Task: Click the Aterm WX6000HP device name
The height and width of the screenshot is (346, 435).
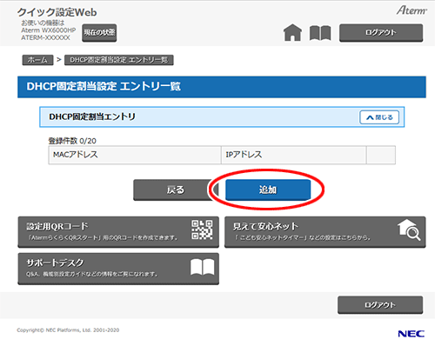Action: coord(49,30)
